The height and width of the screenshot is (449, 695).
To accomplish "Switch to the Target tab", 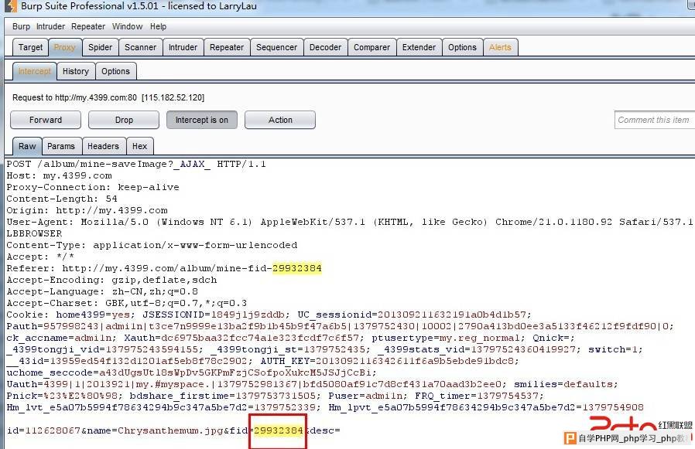I will pos(31,47).
